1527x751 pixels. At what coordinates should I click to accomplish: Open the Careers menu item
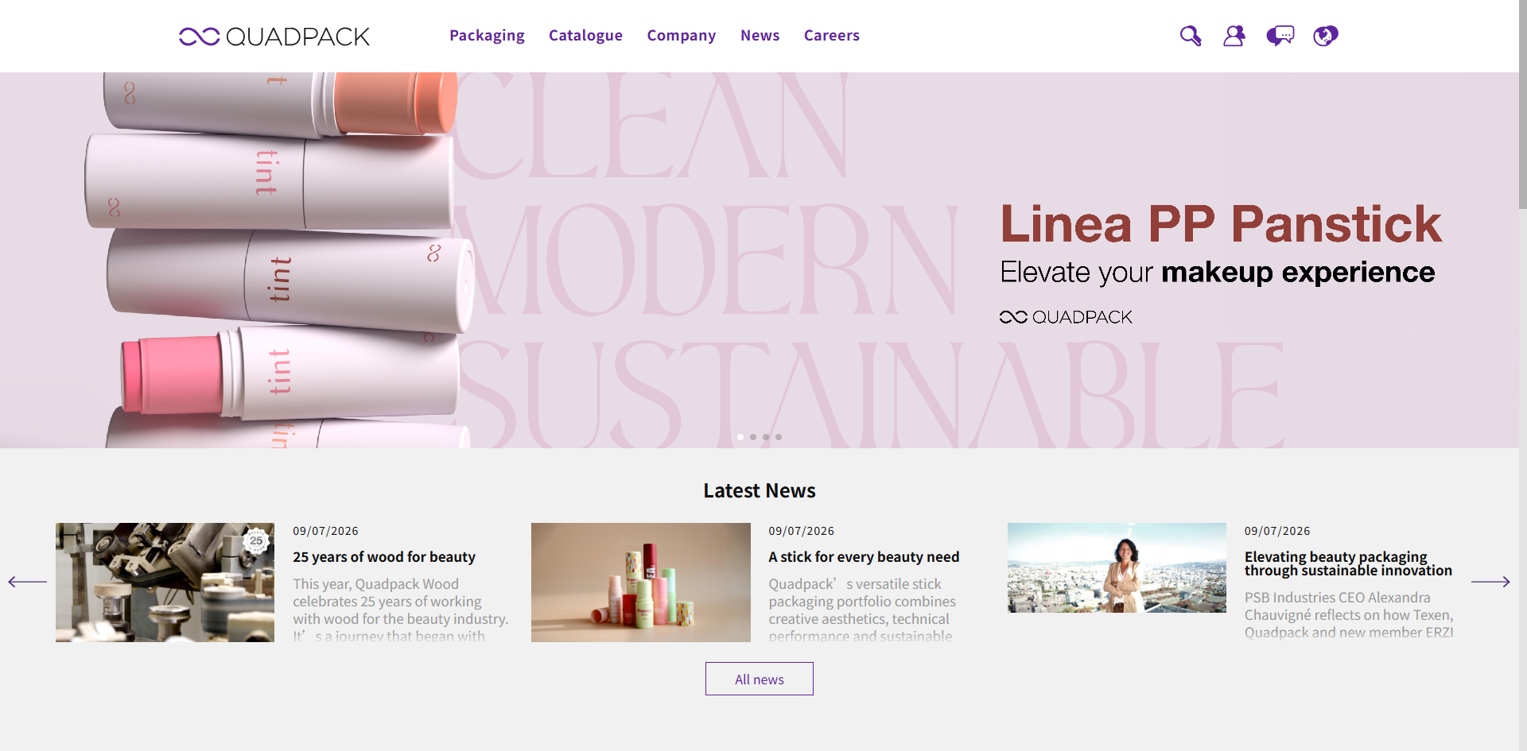point(832,36)
